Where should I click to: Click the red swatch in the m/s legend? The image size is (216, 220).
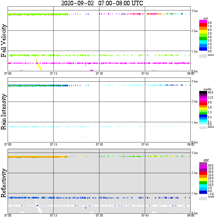click(203, 25)
